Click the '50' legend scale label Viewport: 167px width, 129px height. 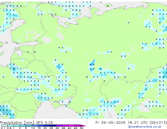point(81,128)
